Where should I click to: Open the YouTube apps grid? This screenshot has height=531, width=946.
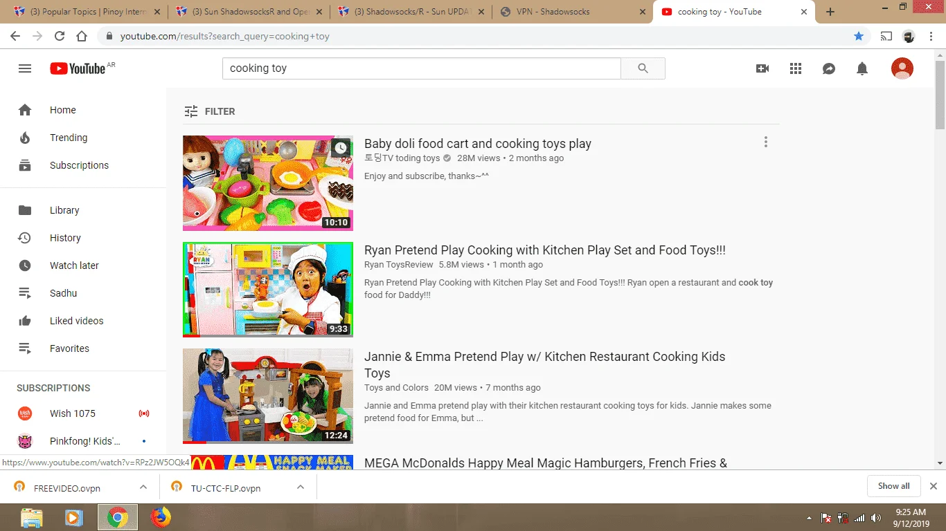[x=796, y=68]
